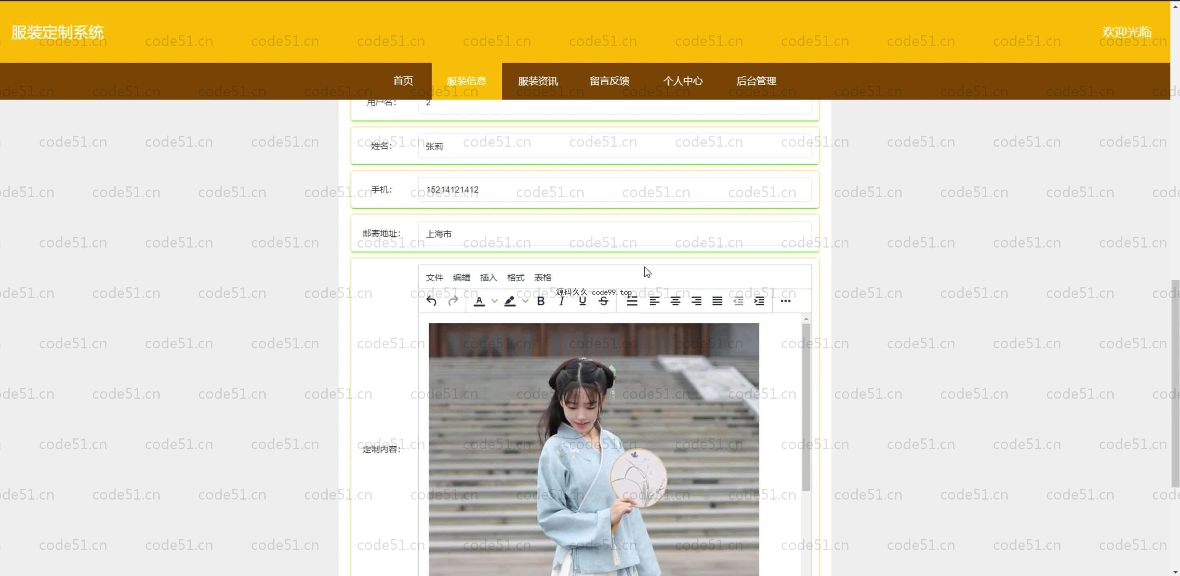Open 服装资讯 navigation tab

[x=538, y=81]
